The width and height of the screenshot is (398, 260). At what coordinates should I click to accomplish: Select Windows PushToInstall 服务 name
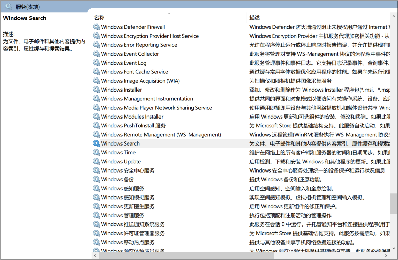coord(133,126)
